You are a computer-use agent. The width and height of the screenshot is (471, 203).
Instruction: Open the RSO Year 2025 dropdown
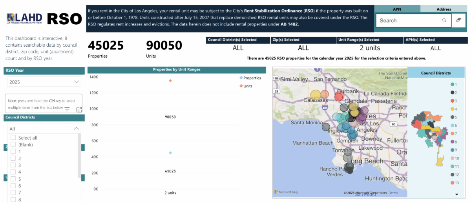coord(44,82)
